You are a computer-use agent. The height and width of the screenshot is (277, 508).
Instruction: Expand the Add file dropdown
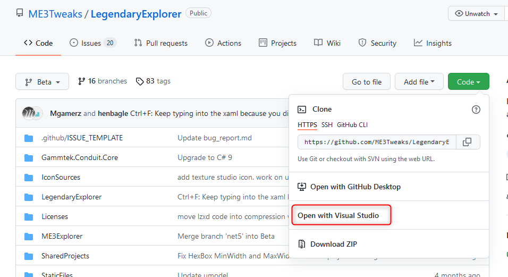click(x=419, y=82)
